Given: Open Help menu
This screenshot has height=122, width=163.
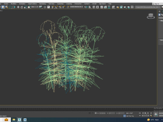Looking at the screenshot, I should pos(110,4).
